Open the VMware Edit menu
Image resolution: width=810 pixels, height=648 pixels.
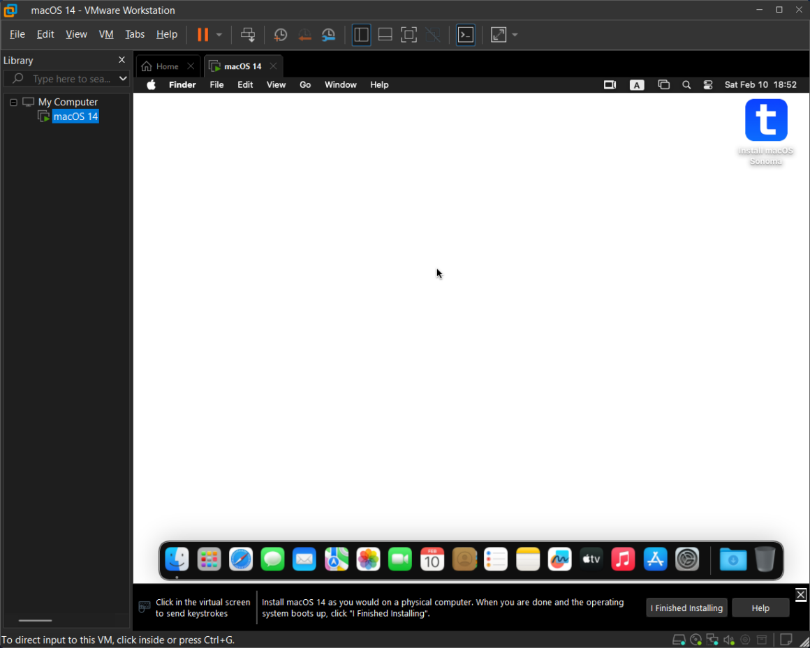click(x=45, y=34)
